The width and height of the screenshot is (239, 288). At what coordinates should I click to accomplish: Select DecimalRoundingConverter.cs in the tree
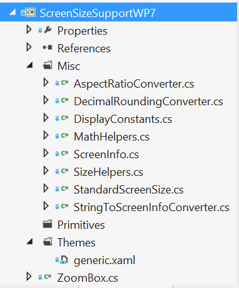click(148, 101)
